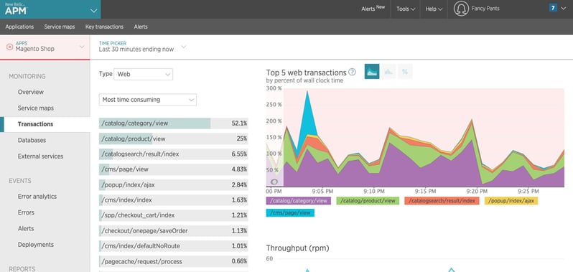Open Alerts New in top bar

click(x=373, y=9)
